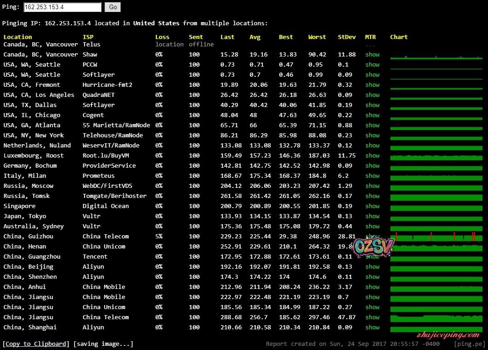Show MTR for Los Angeles QuadraNET
488x350 pixels.
pyautogui.click(x=372, y=95)
